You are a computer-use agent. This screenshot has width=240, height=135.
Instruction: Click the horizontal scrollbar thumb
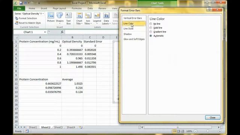[178, 127]
